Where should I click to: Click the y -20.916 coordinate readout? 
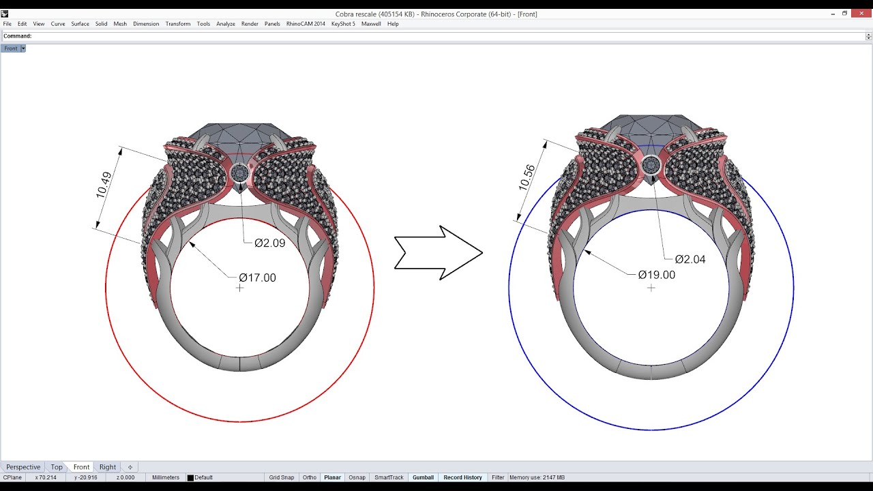pyautogui.click(x=86, y=477)
